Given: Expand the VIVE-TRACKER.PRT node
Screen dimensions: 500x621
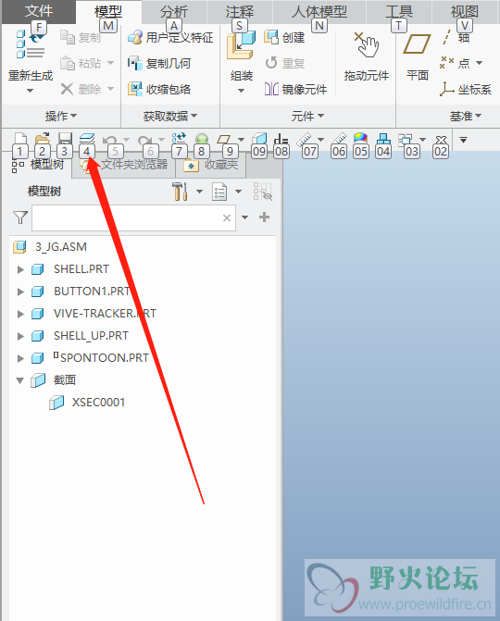Looking at the screenshot, I should coord(20,314).
